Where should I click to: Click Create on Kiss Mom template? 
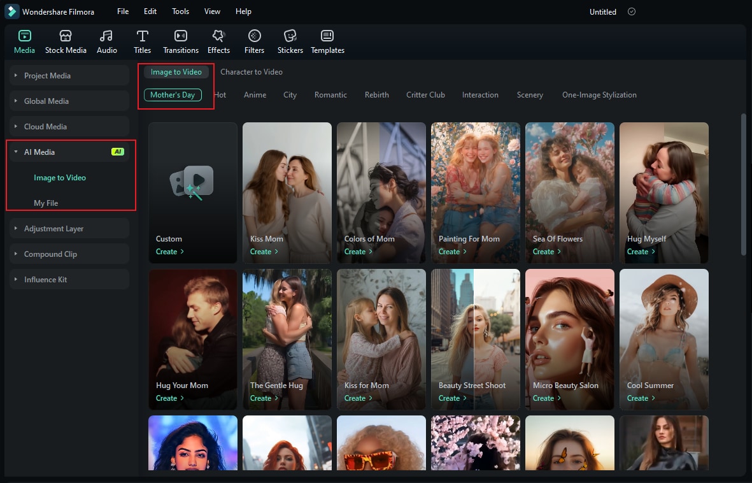(x=264, y=252)
